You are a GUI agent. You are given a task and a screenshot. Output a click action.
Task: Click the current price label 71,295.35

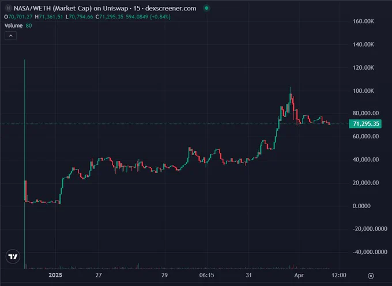pos(365,124)
